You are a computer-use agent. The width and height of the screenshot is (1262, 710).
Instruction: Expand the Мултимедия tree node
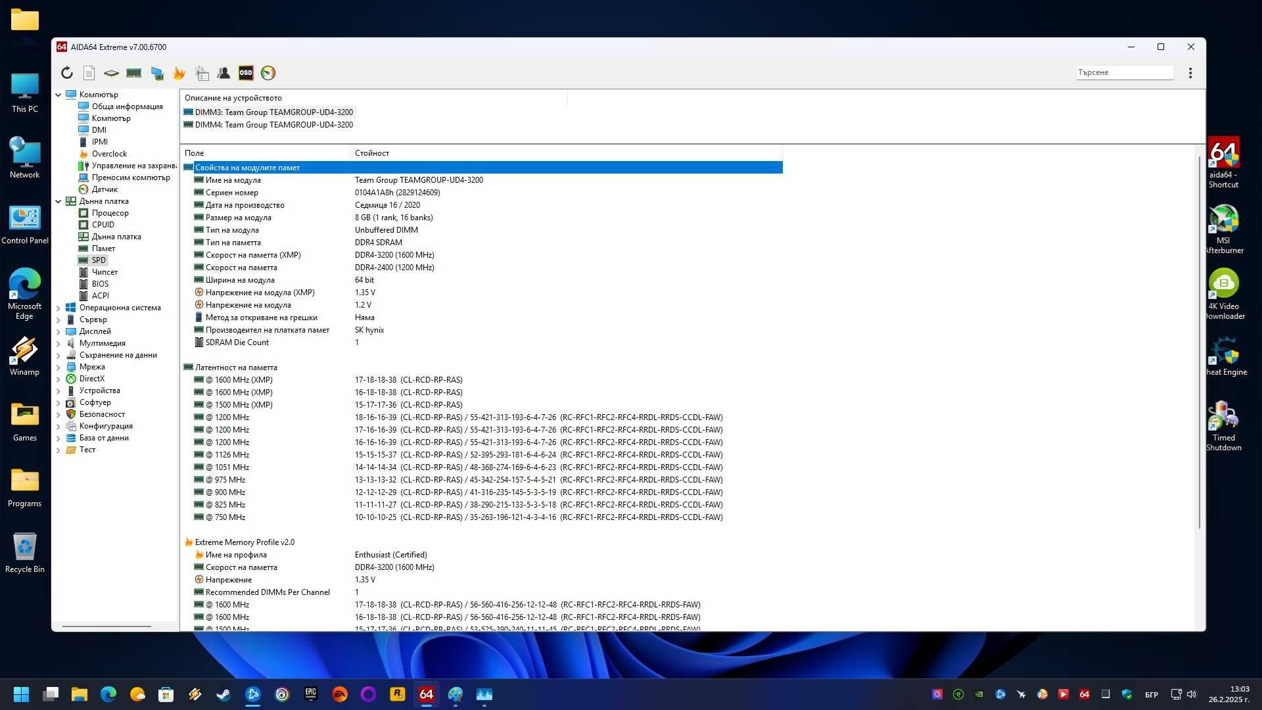tap(58, 343)
